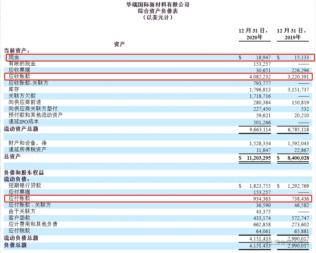The image size is (316, 253).
Task: Select the 向供应商前进 row label
Action: click(25, 102)
